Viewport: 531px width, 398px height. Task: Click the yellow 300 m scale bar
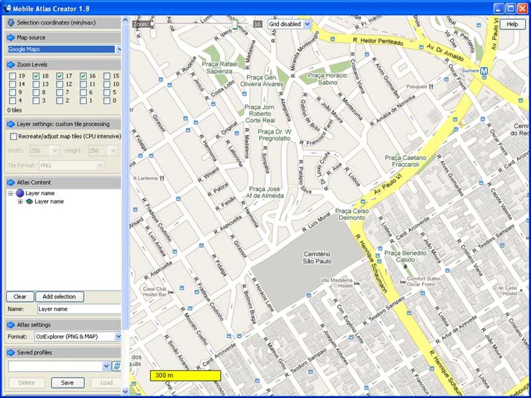coord(185,375)
